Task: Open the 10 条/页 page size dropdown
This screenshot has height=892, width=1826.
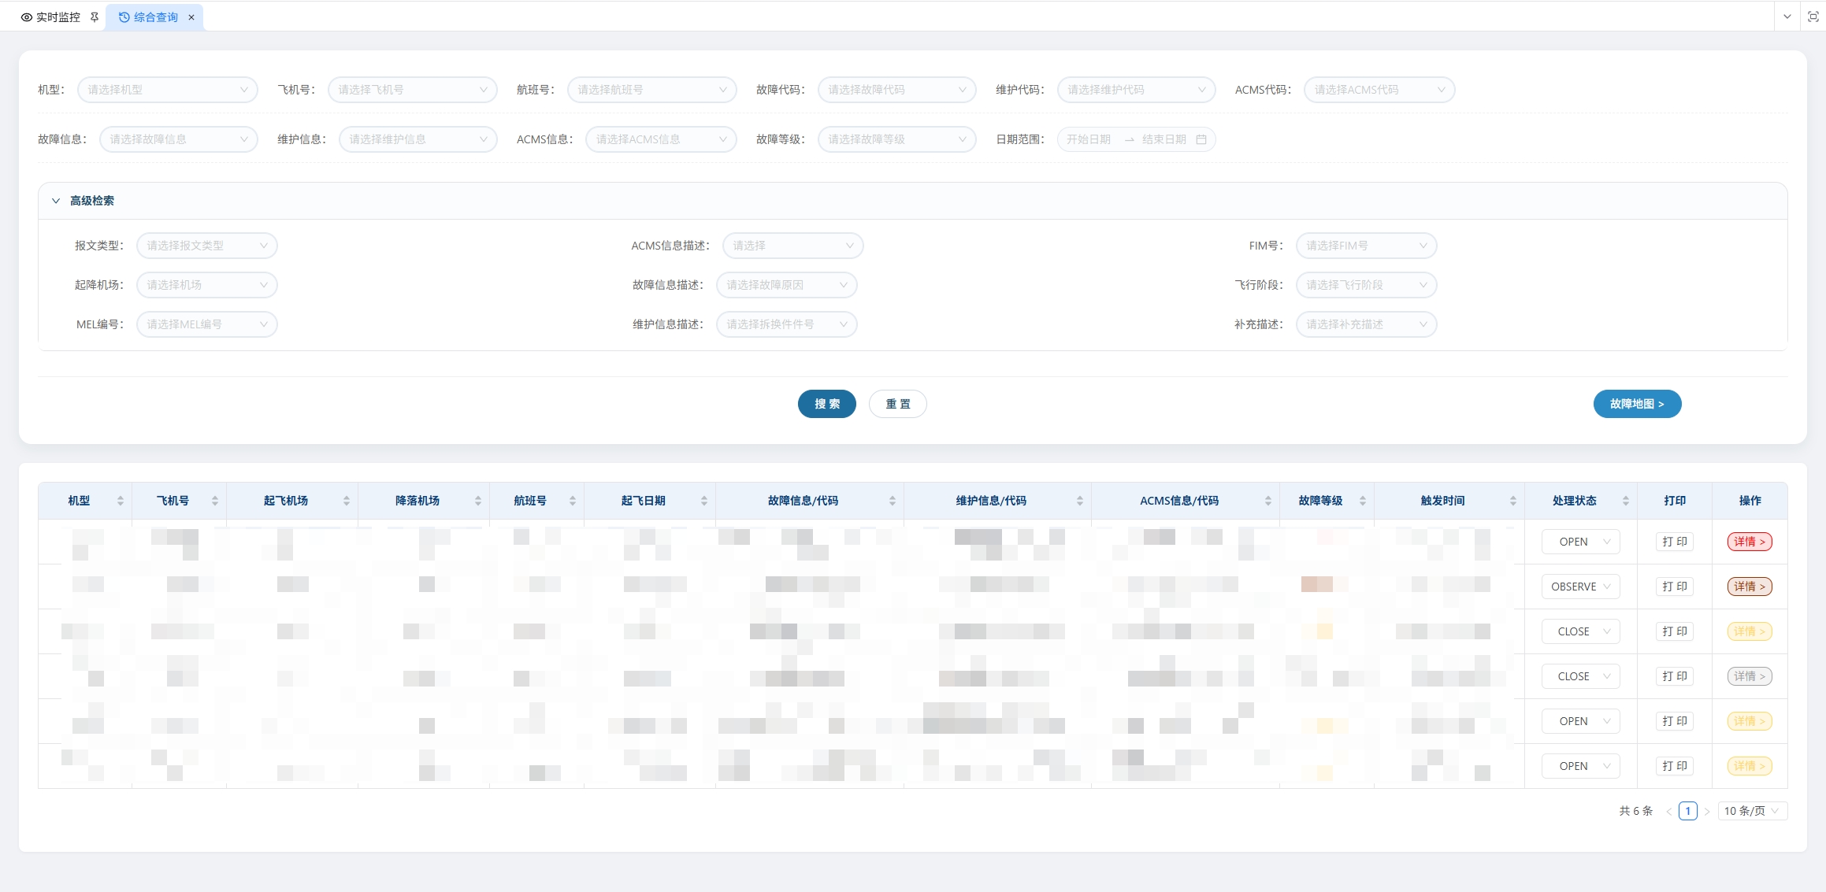Action: click(x=1753, y=811)
